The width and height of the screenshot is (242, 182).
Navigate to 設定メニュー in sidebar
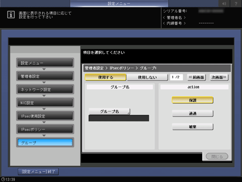click(45, 63)
